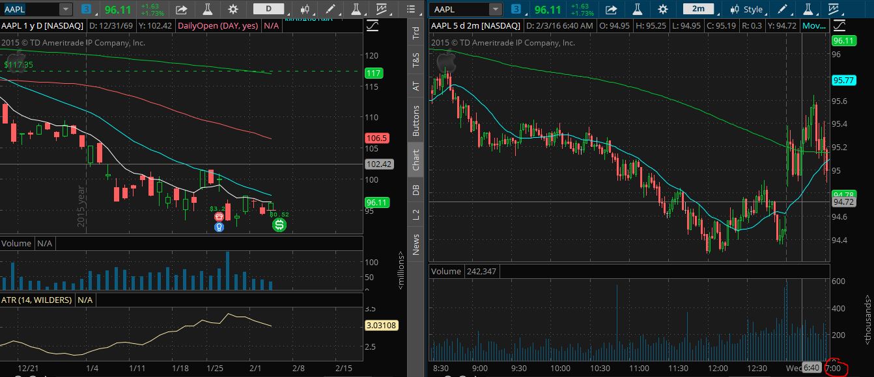Screen dimensions: 874x377
Task: Share the left AAPL daily chart
Action: click(x=182, y=10)
